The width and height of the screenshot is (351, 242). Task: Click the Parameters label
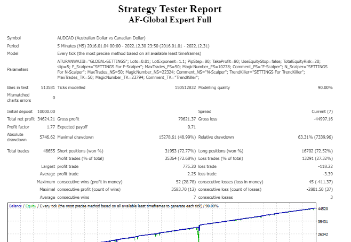19,69
